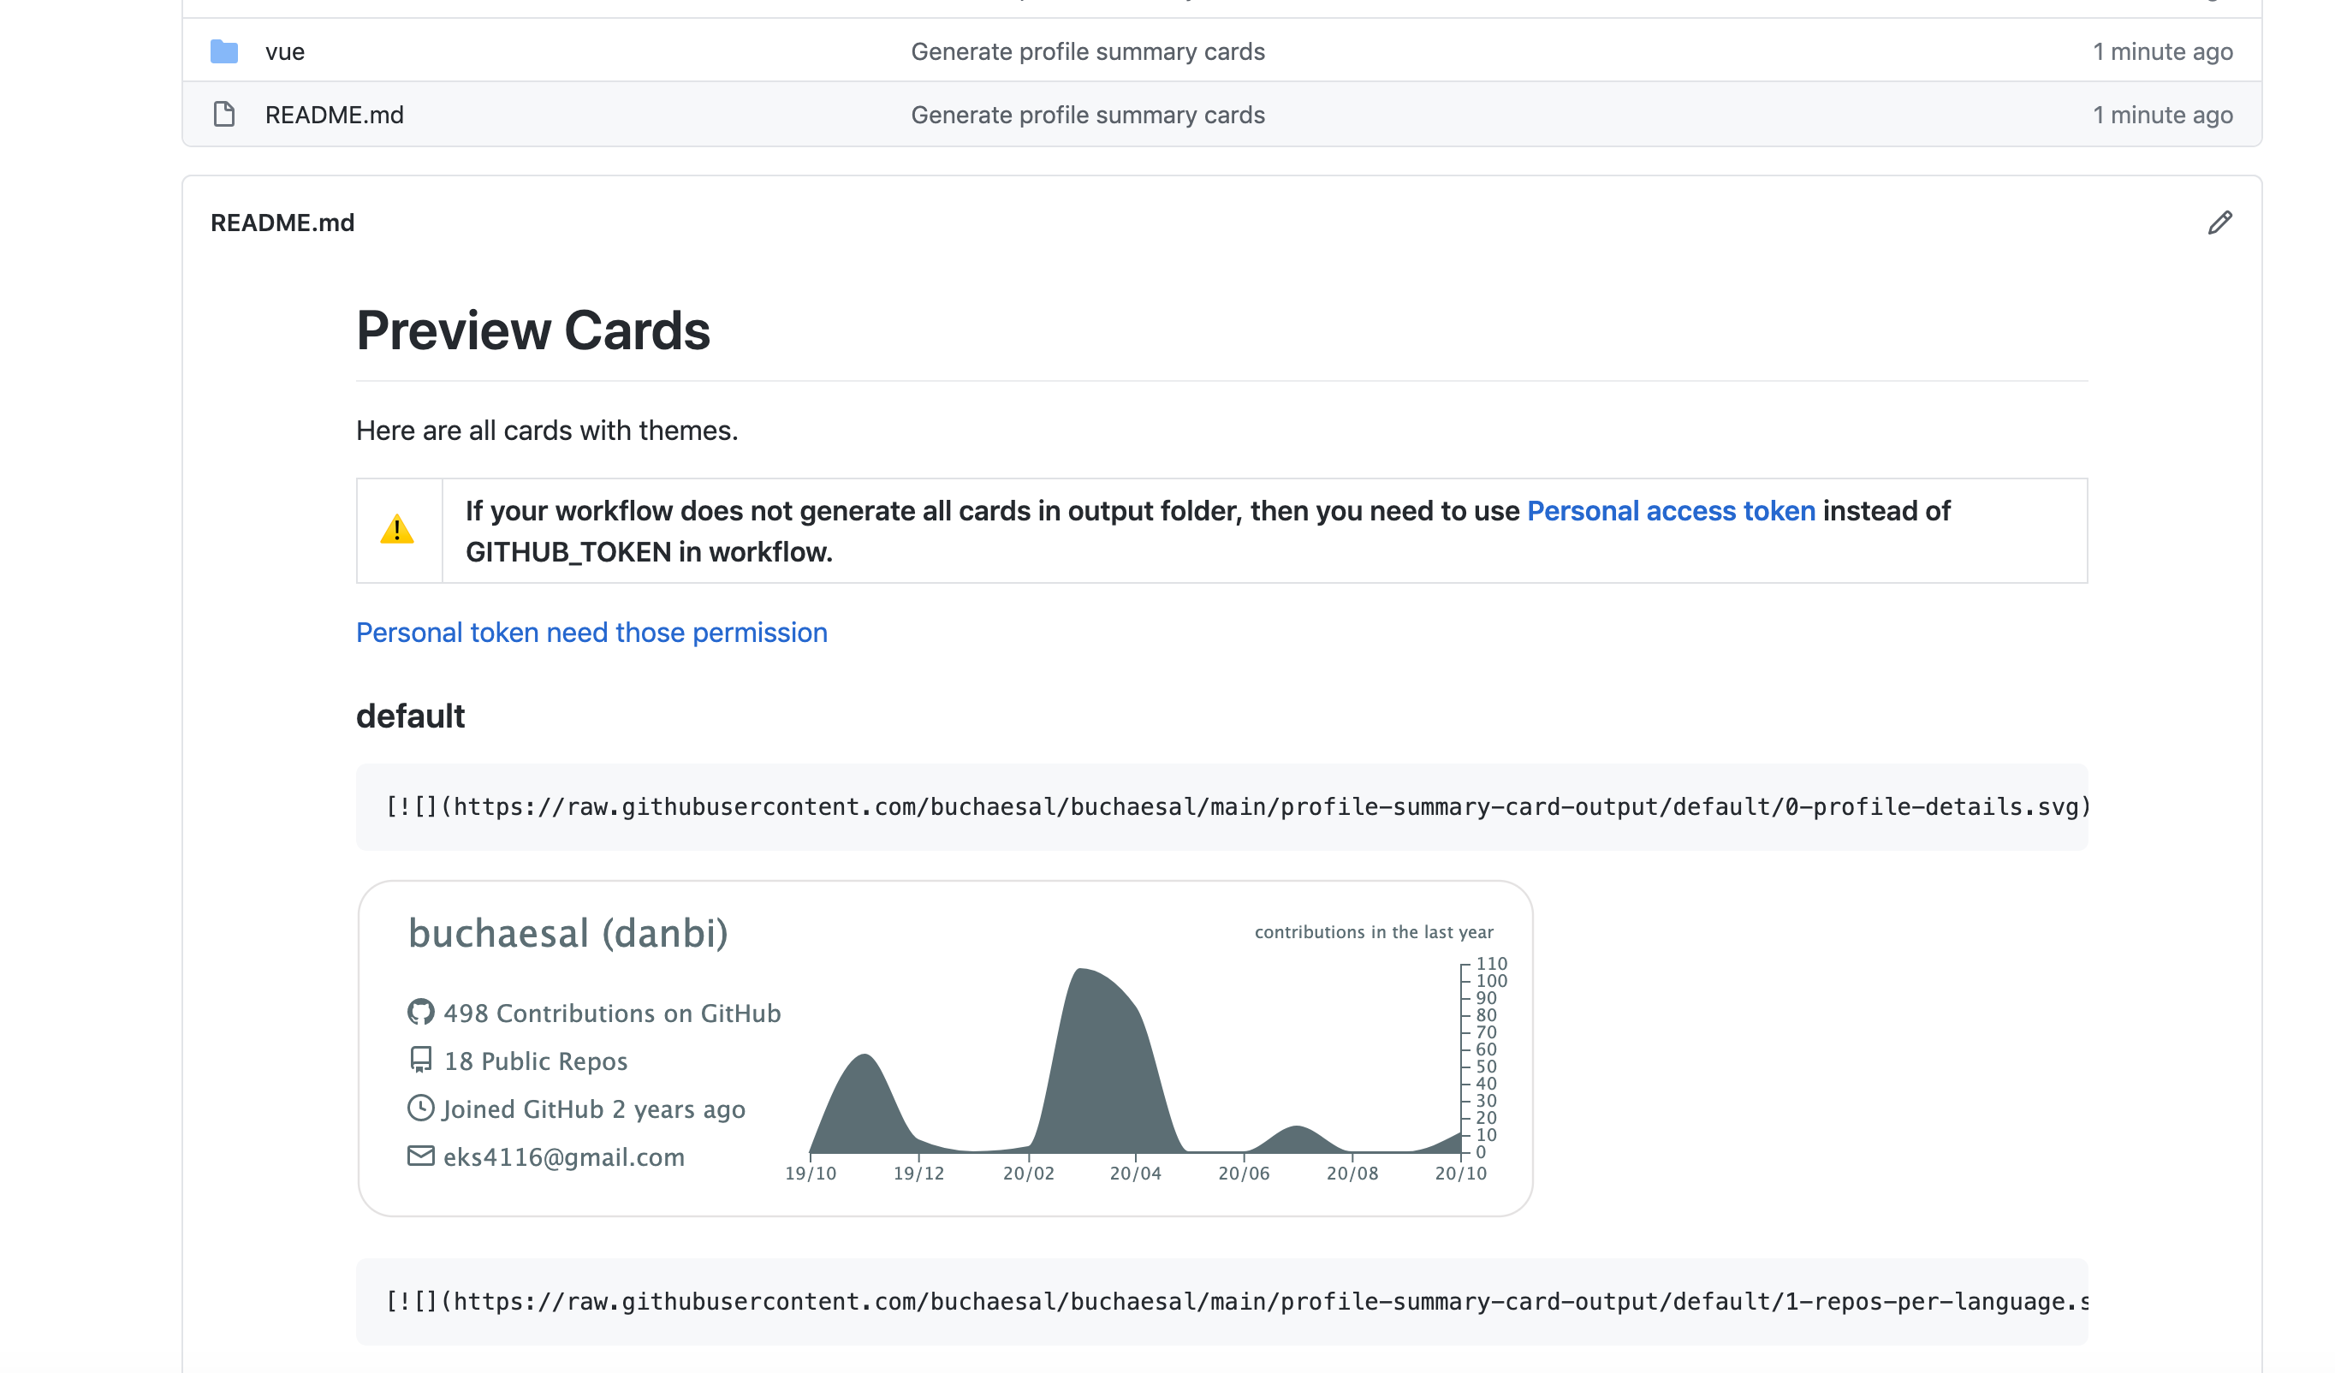Click the clock icon beside Joined GitHub
This screenshot has height=1373, width=2335.
pyautogui.click(x=420, y=1108)
